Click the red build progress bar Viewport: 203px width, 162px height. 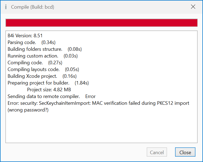(x=101, y=23)
